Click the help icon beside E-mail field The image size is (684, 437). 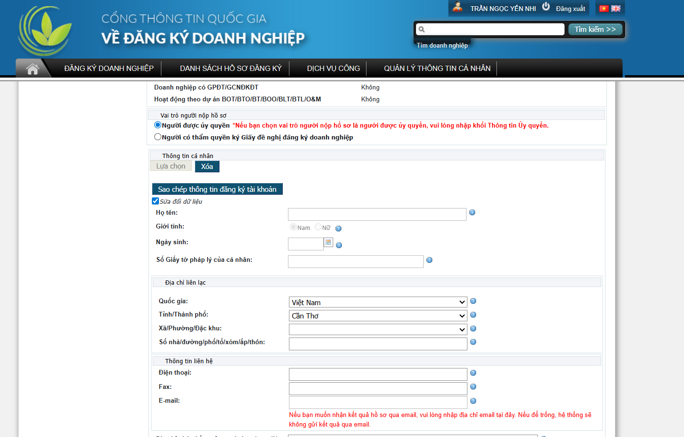point(473,401)
